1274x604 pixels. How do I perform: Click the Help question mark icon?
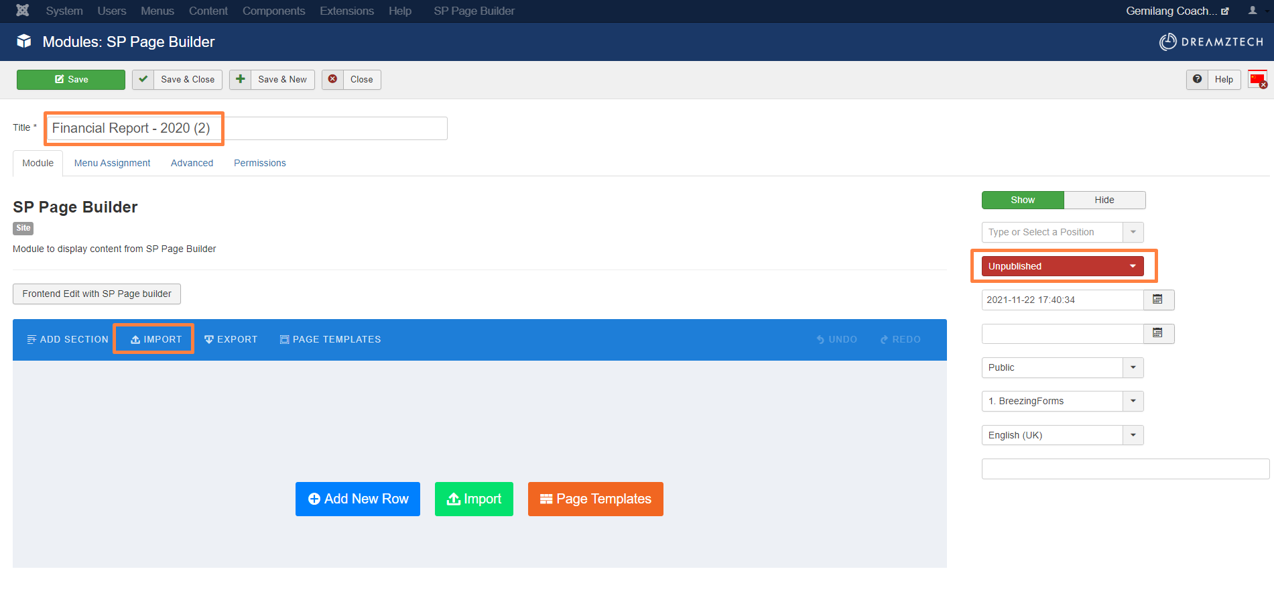point(1197,79)
